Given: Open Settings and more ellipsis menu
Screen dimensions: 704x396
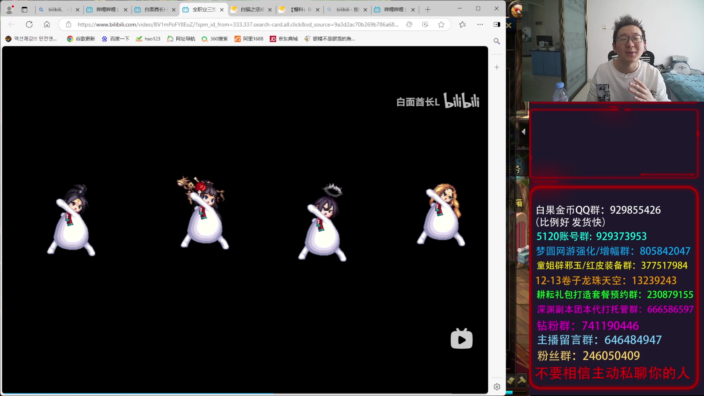Looking at the screenshot, I should pyautogui.click(x=480, y=25).
